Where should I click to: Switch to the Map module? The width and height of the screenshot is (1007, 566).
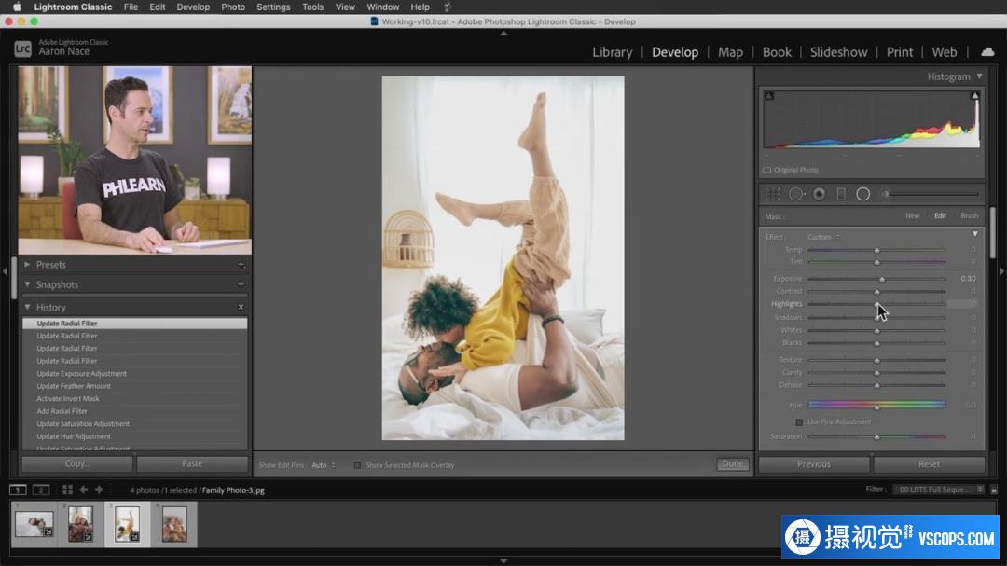pos(730,52)
